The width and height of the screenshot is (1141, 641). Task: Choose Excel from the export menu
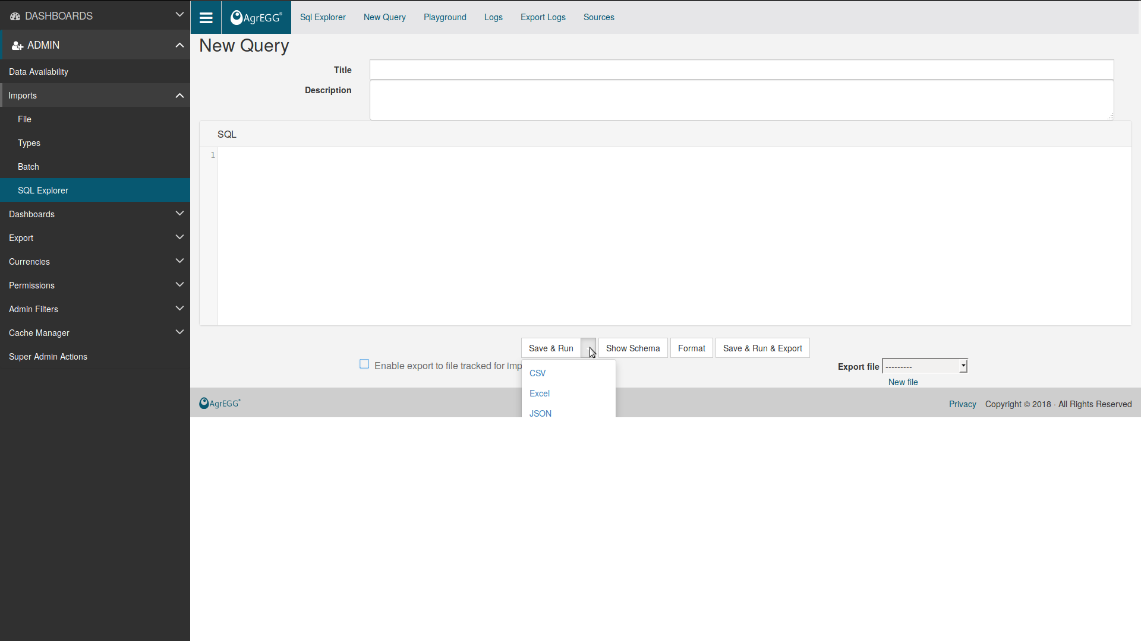click(540, 394)
